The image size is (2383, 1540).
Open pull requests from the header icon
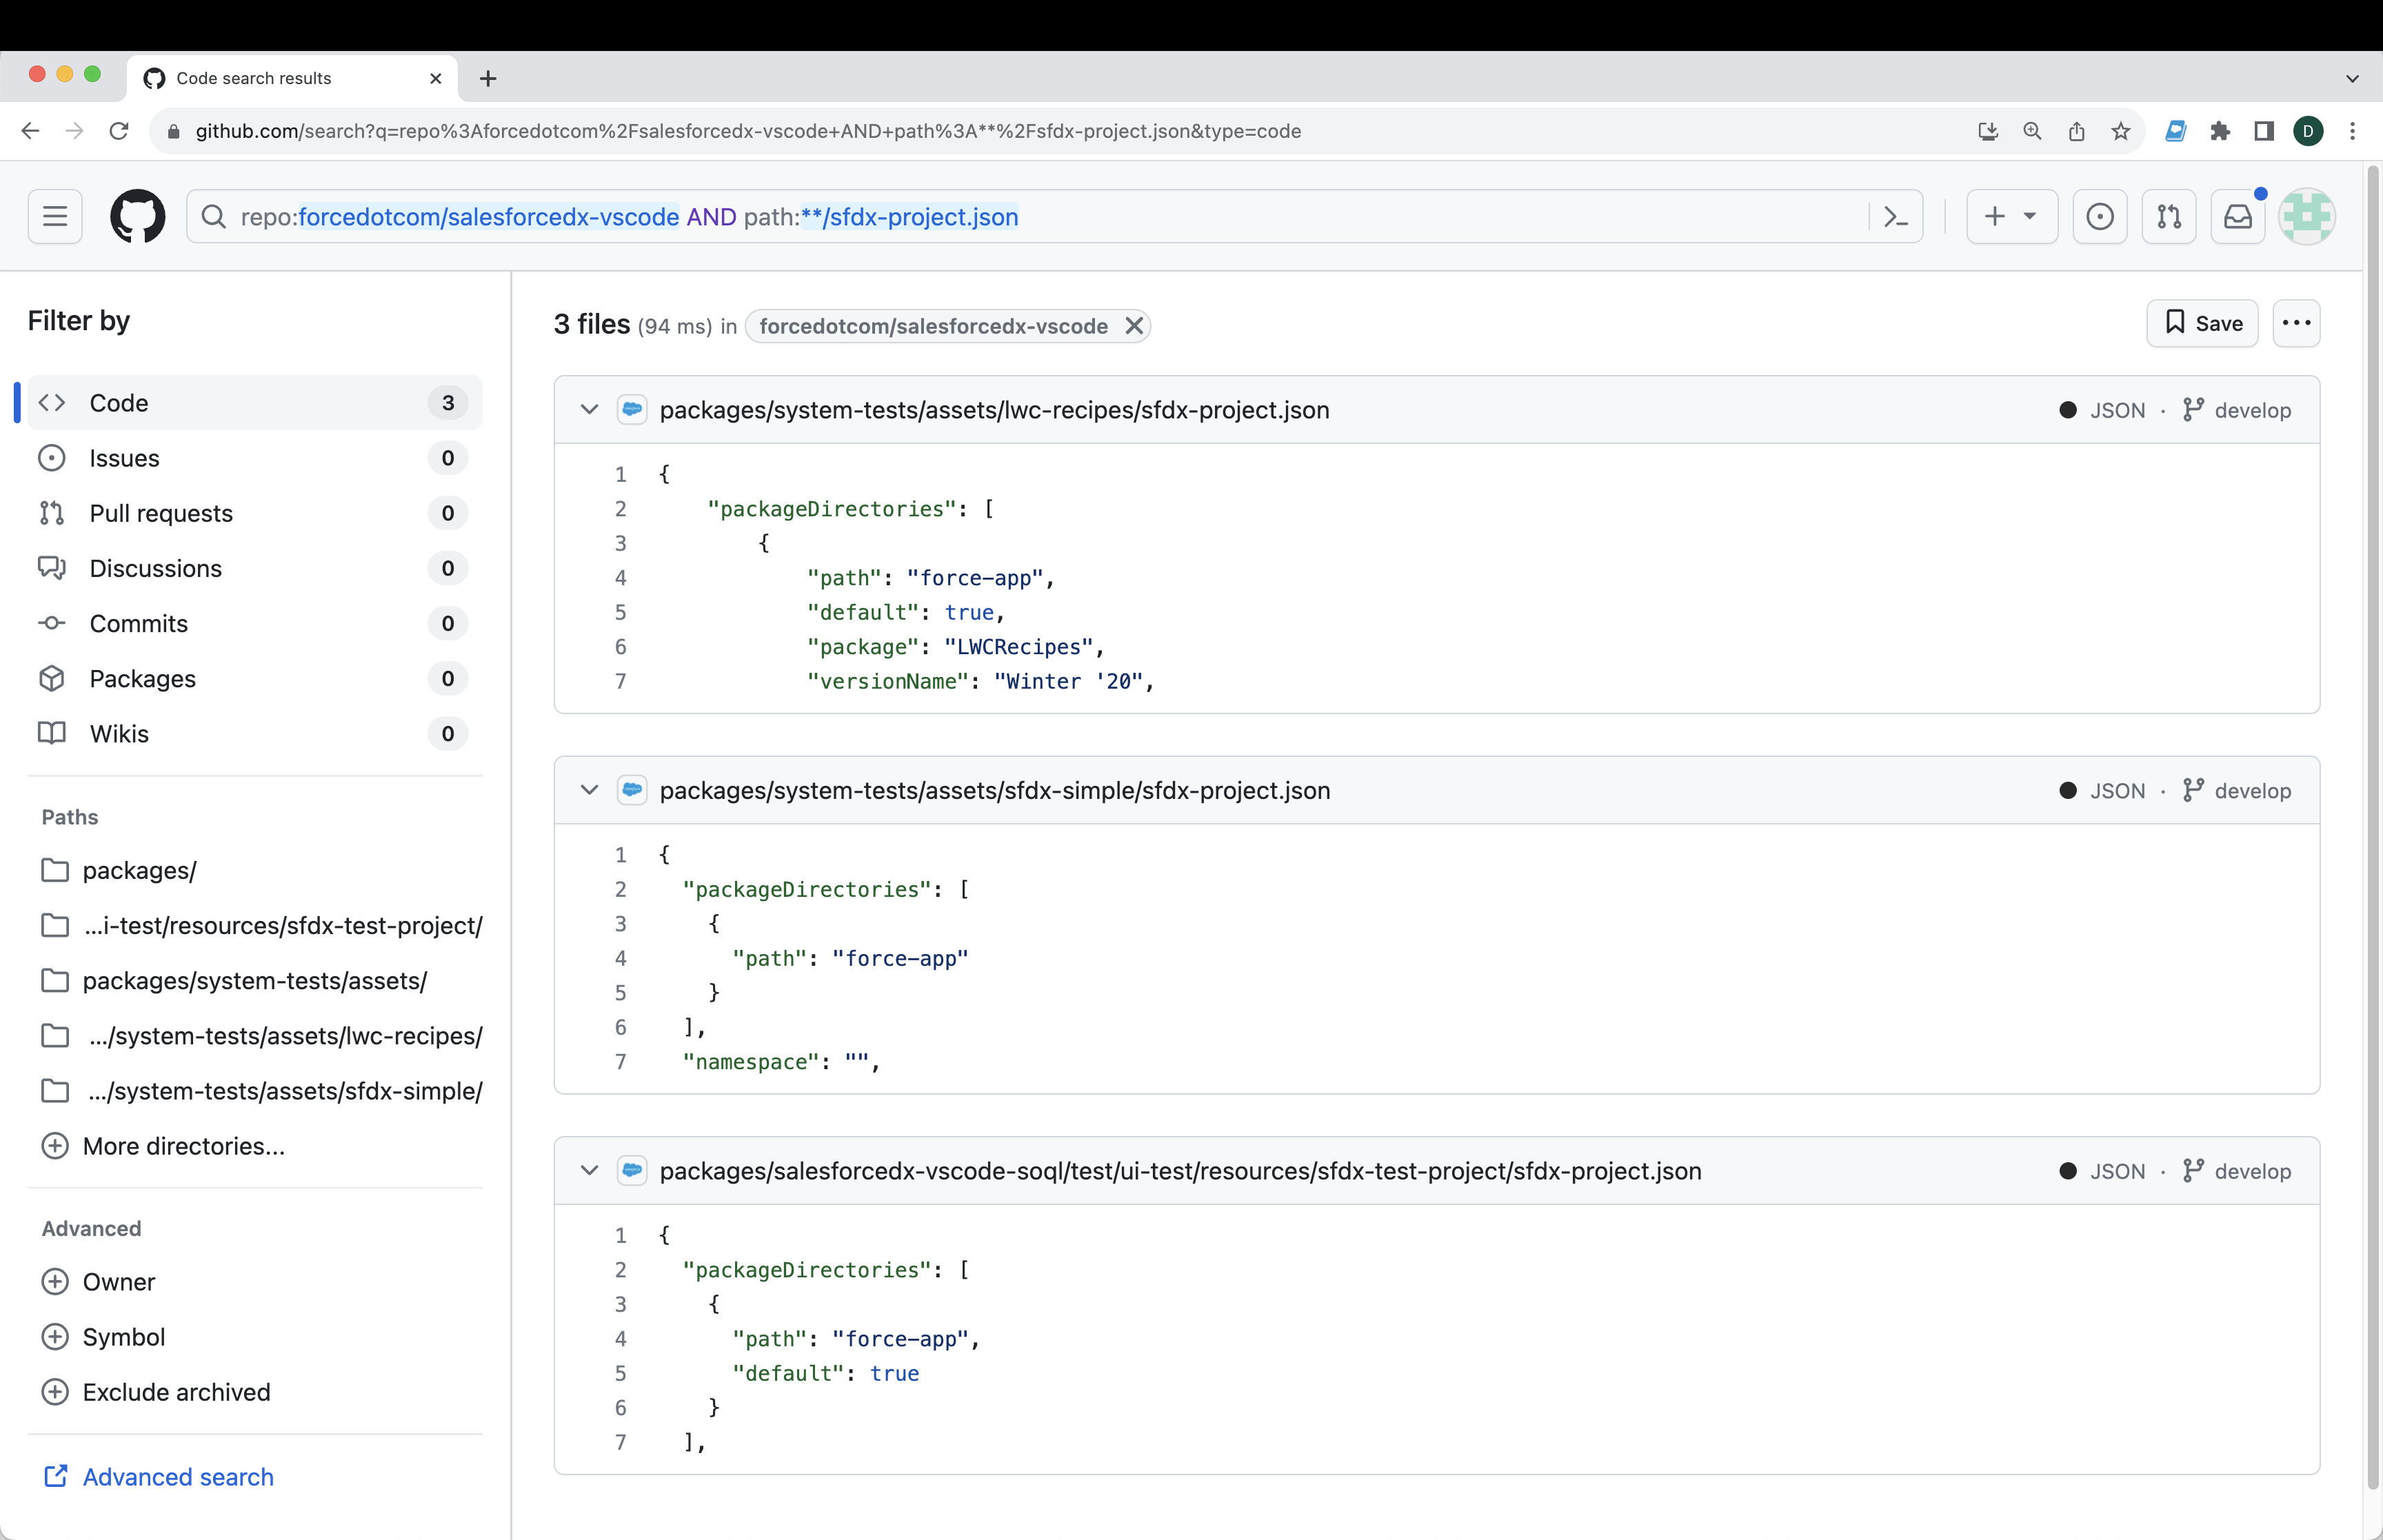pos(2169,216)
